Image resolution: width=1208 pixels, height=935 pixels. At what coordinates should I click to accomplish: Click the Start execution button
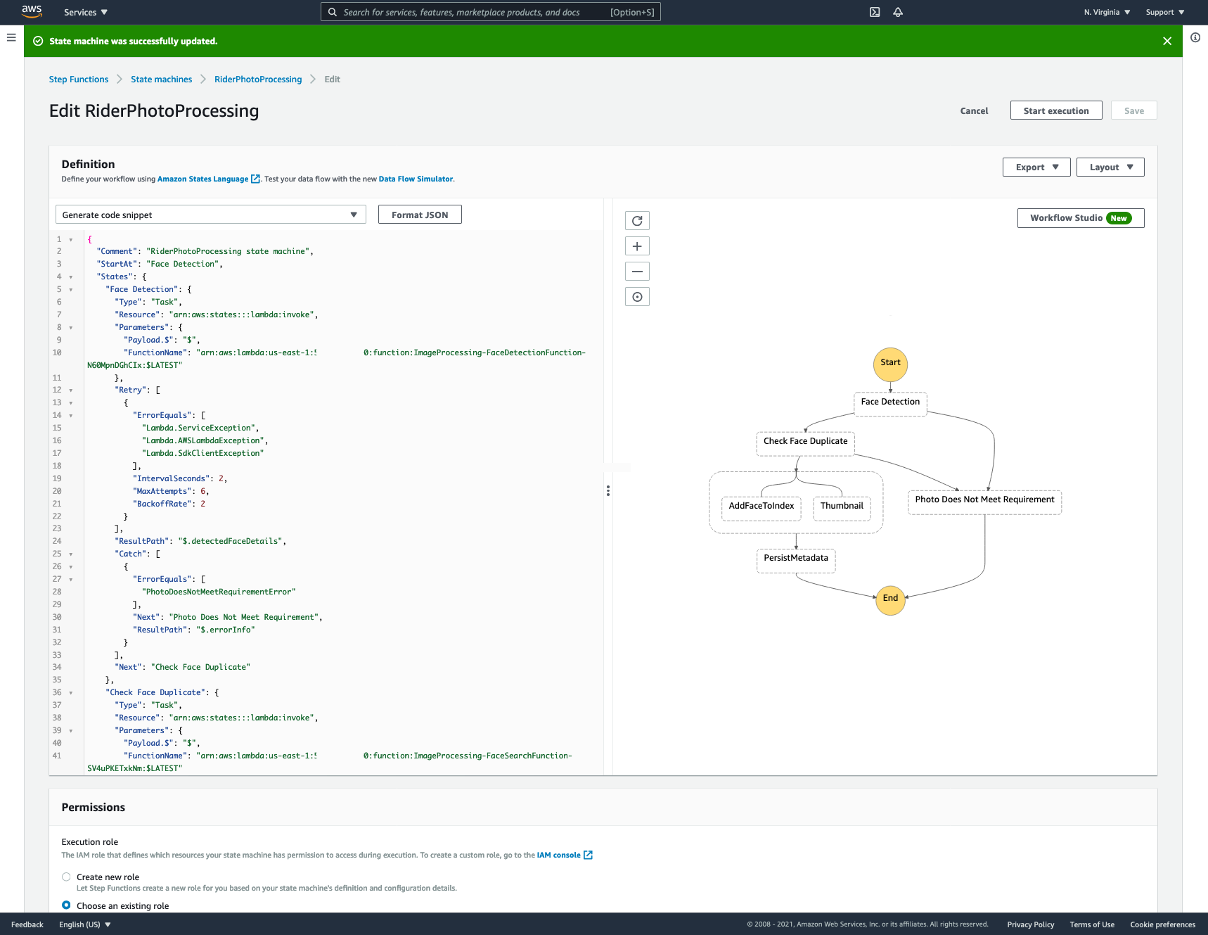pyautogui.click(x=1056, y=110)
